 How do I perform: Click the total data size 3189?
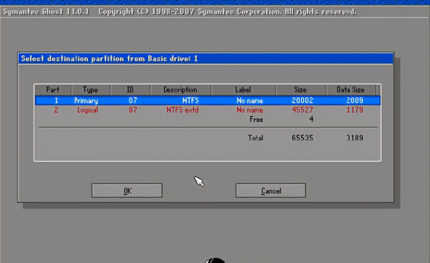(x=355, y=138)
